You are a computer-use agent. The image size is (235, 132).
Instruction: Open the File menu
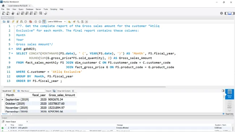coord(3,9)
